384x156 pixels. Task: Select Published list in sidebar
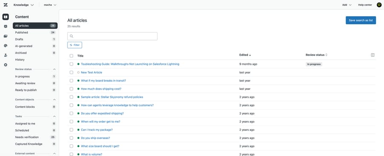tap(35, 32)
